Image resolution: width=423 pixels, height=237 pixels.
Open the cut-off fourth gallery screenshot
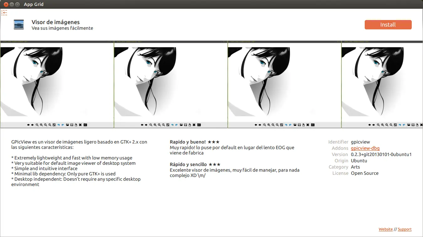click(382, 84)
